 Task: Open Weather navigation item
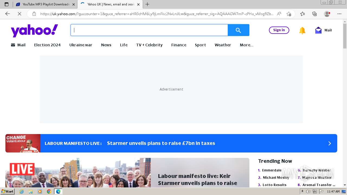click(223, 45)
